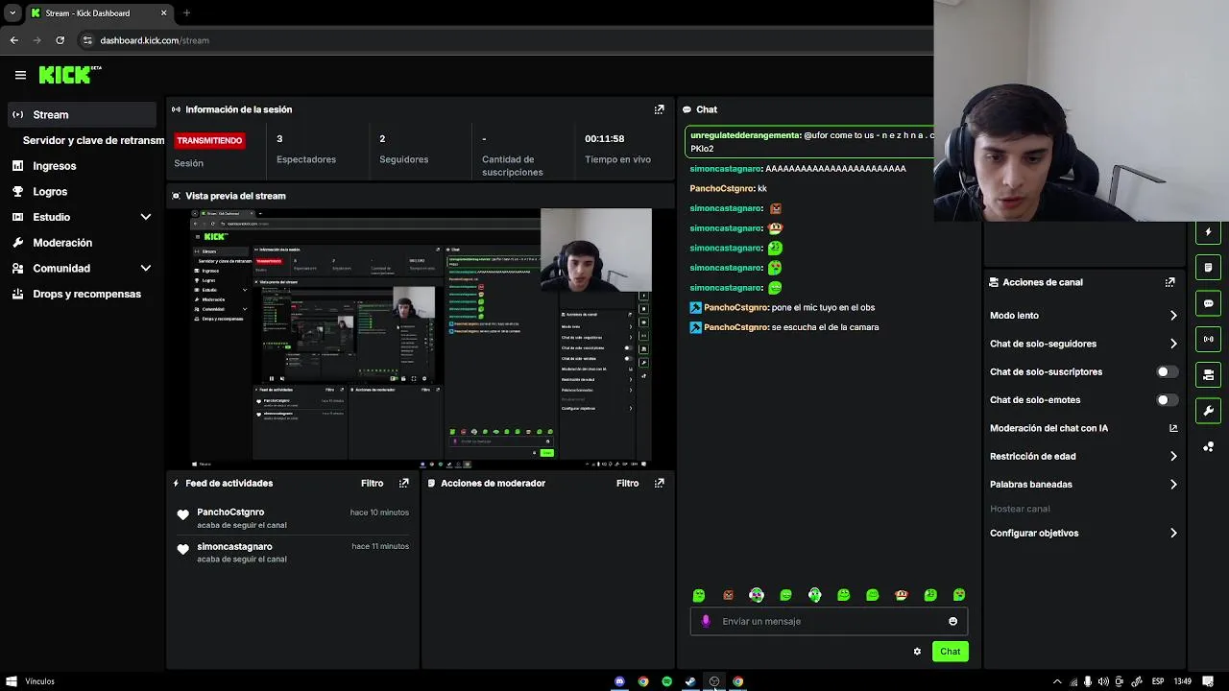The width and height of the screenshot is (1229, 691).
Task: Reload the page with browser refresh icon
Action: [60, 40]
